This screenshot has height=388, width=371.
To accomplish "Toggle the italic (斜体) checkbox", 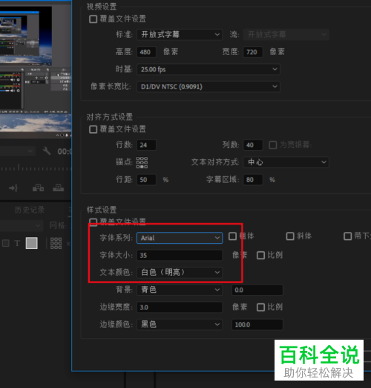I will tap(290, 236).
